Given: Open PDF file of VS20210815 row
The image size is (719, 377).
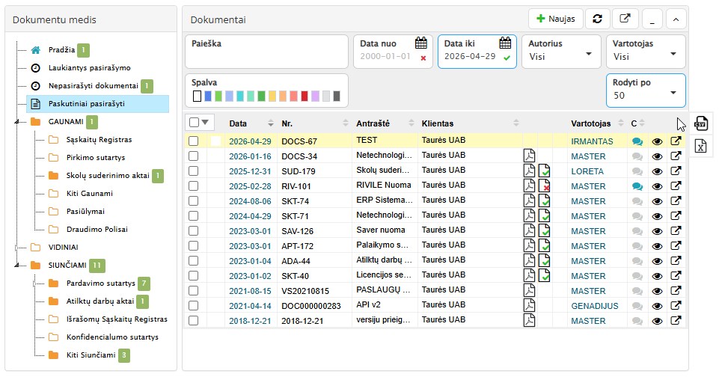Looking at the screenshot, I should [x=529, y=290].
